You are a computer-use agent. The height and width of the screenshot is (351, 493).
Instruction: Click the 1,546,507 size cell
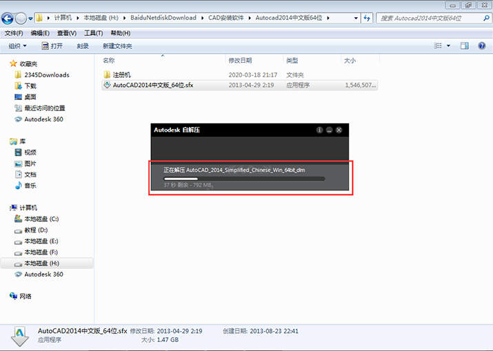coord(361,85)
